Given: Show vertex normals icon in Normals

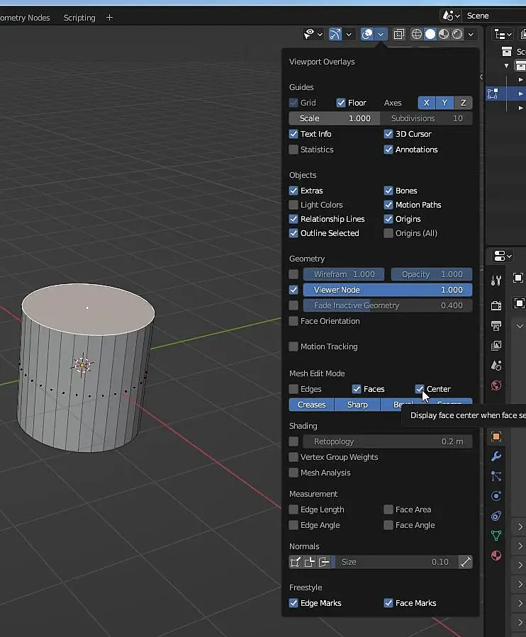Looking at the screenshot, I should point(296,562).
